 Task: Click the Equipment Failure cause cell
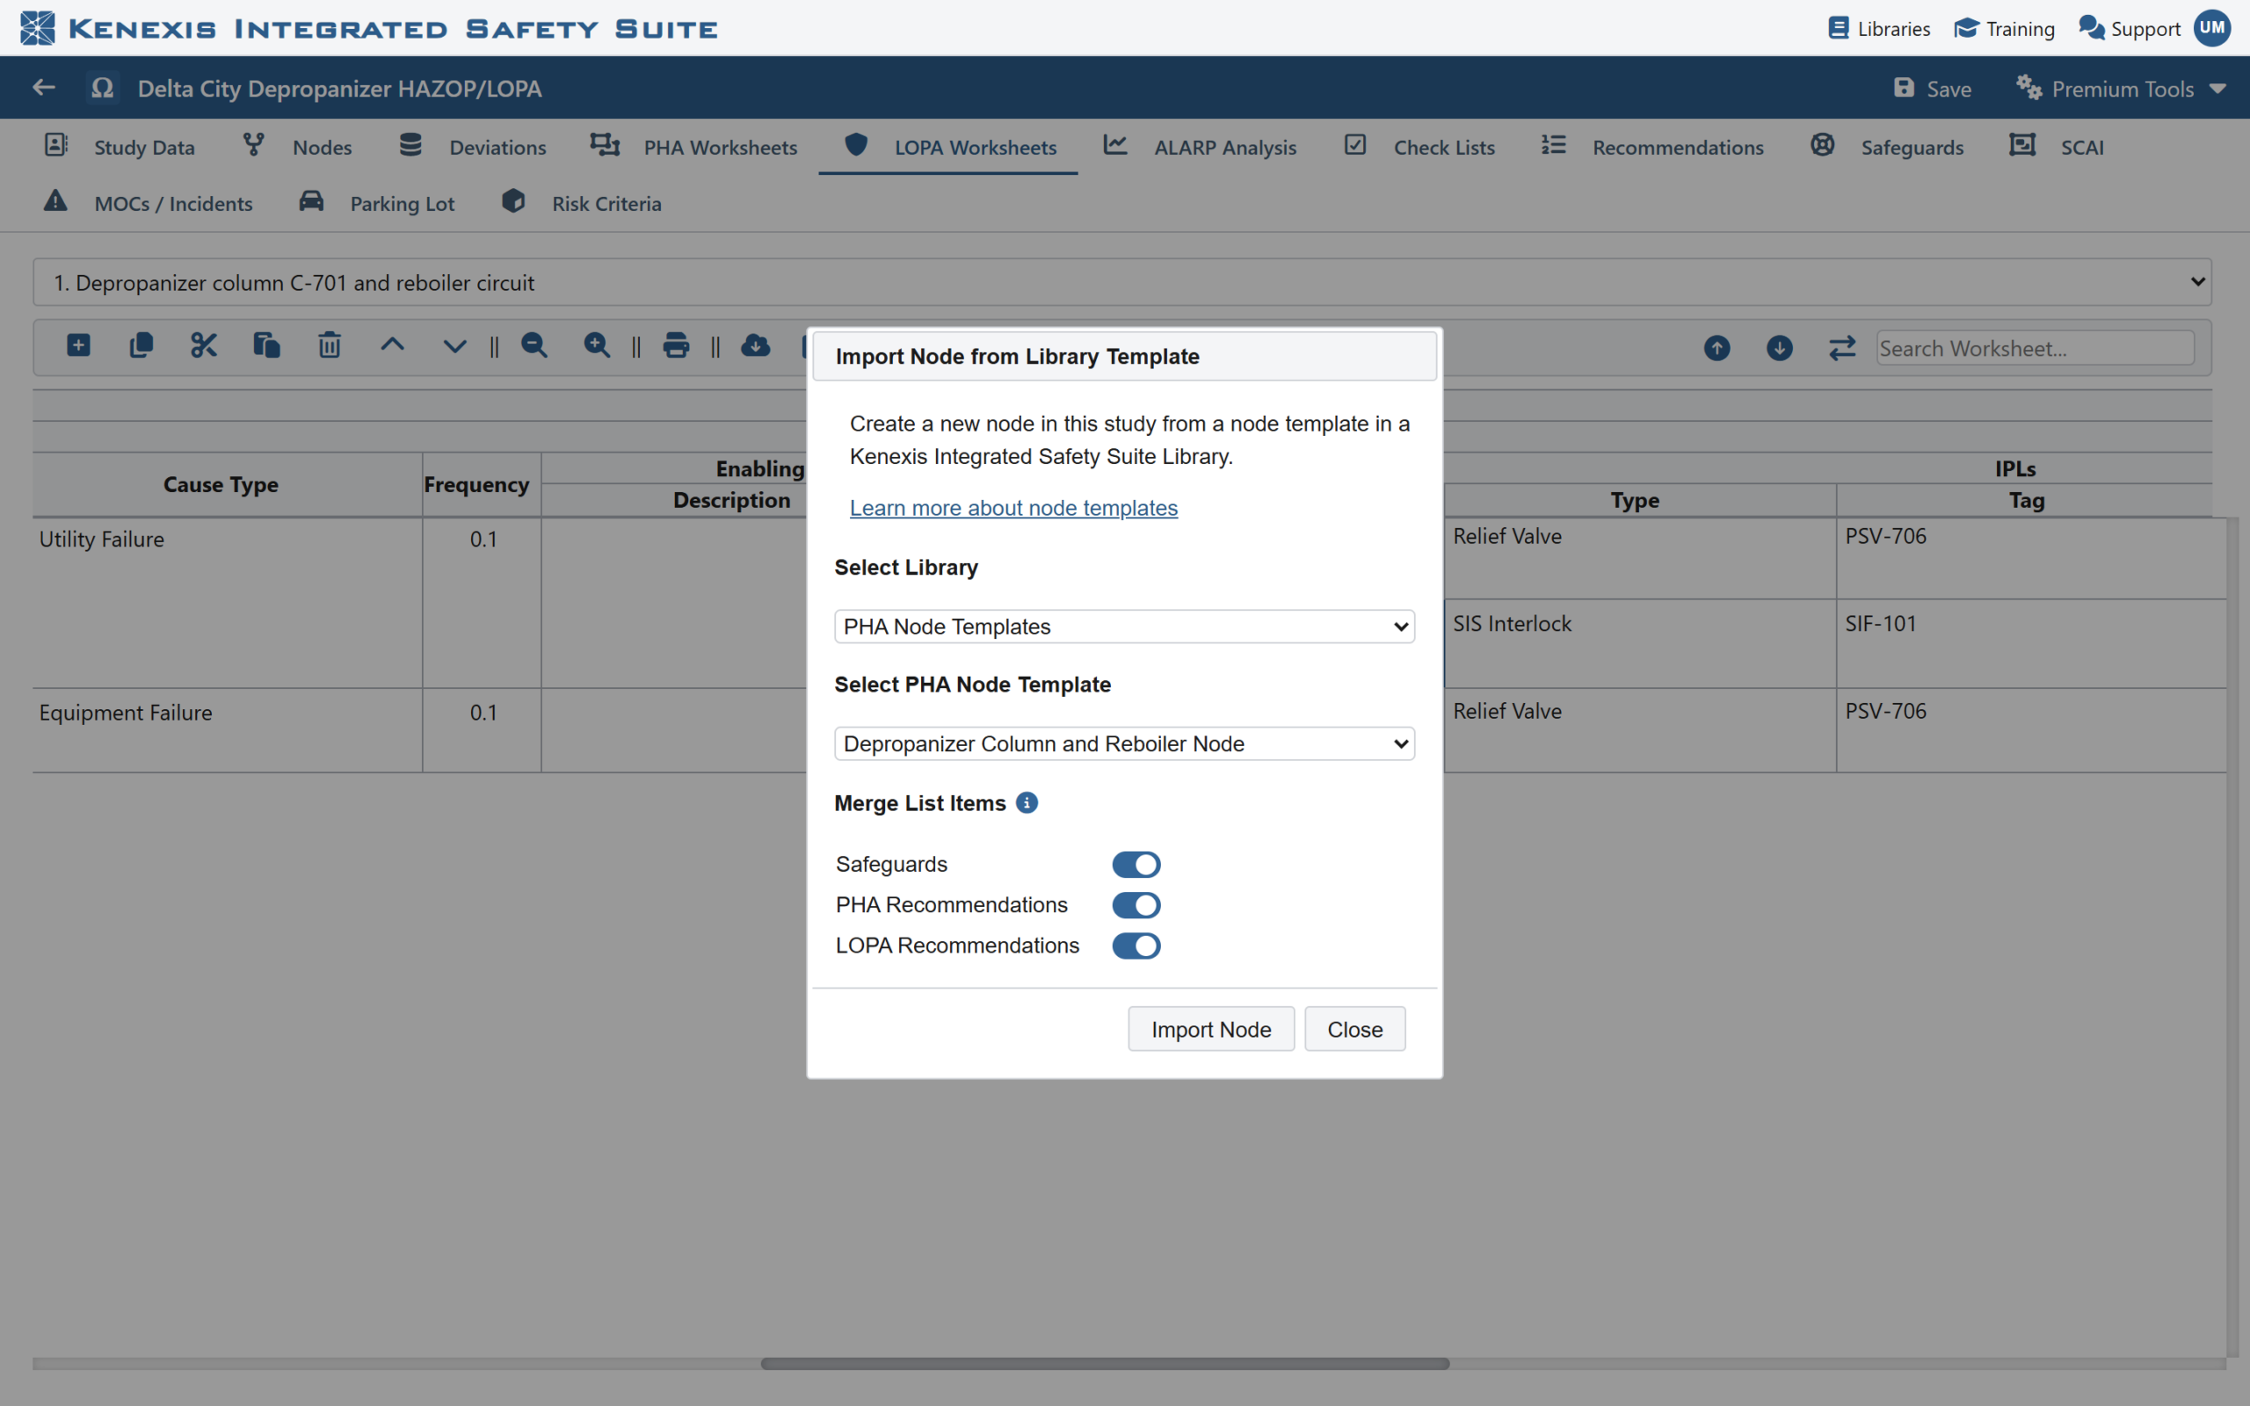tap(228, 730)
